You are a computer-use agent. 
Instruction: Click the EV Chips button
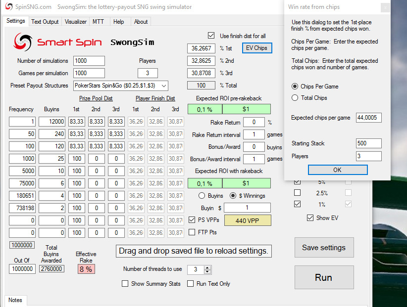256,48
